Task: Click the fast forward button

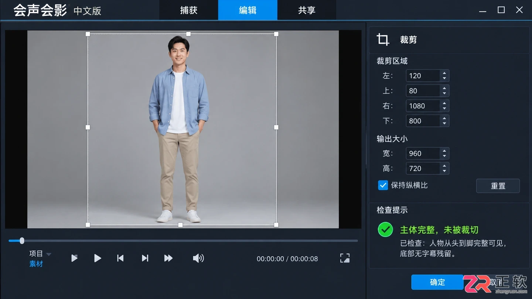Action: [x=168, y=258]
